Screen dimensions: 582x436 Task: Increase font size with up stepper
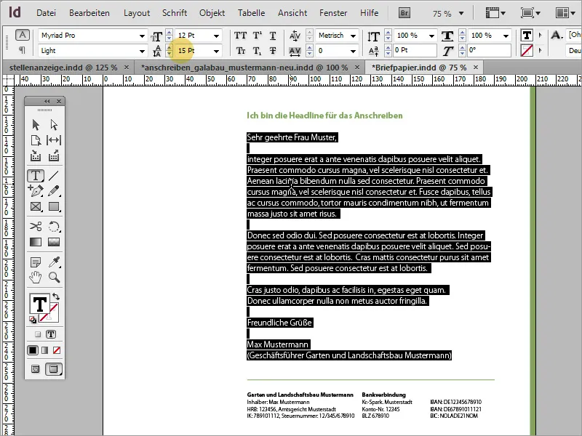[x=170, y=33]
